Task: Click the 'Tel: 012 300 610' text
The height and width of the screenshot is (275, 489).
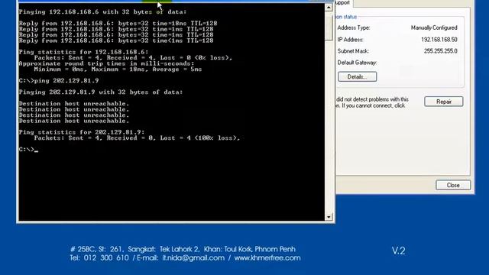Action: (x=99, y=258)
